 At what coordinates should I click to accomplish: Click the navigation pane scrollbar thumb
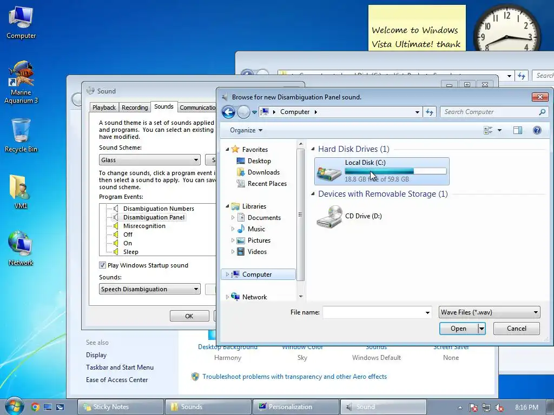click(x=300, y=215)
